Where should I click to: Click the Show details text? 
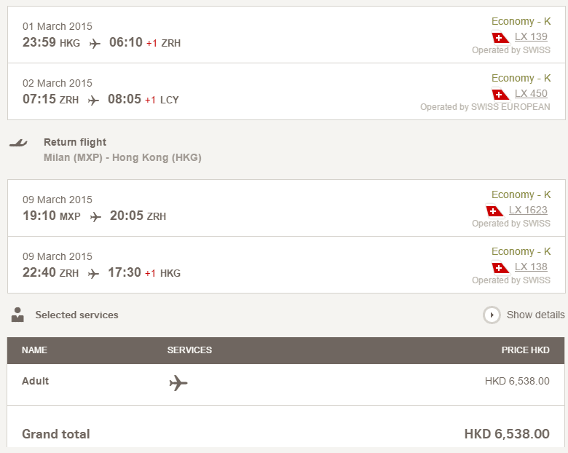[535, 315]
